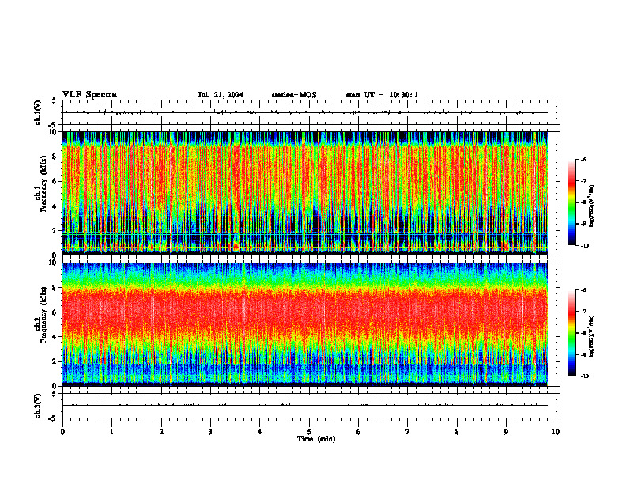Select the ch.1 colorbar log(PSD) label

[x=592, y=206]
